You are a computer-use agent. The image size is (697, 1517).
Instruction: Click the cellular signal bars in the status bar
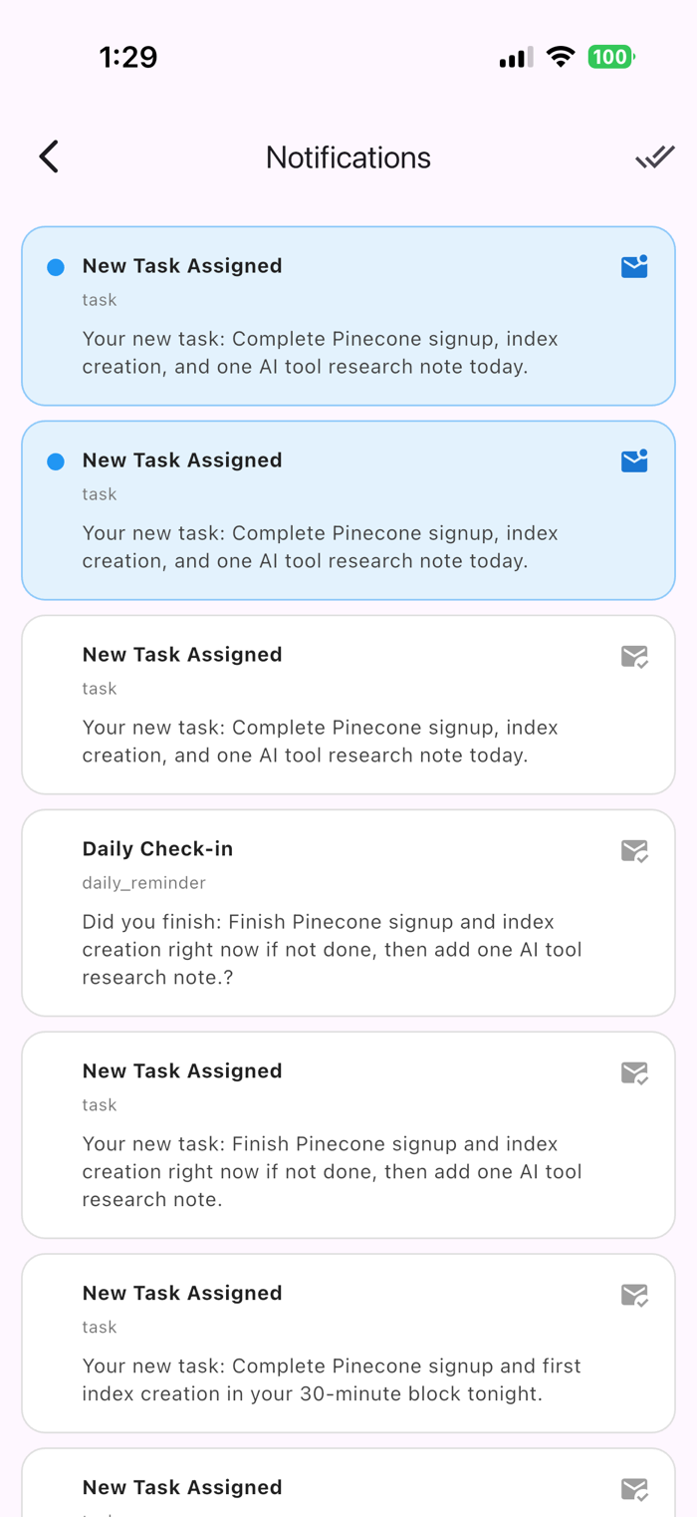tap(515, 58)
